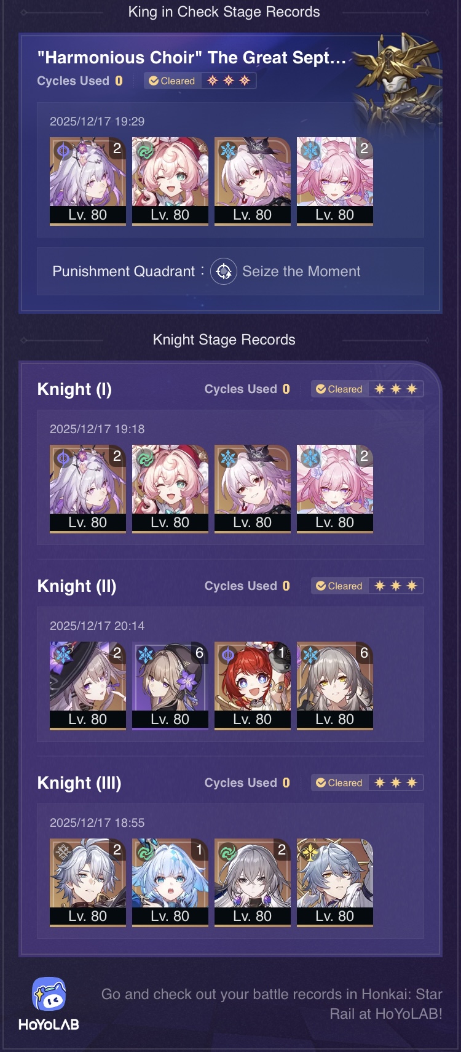Select the blue-haired character in Knight (III)
This screenshot has height=1052, width=461.
coord(170,882)
